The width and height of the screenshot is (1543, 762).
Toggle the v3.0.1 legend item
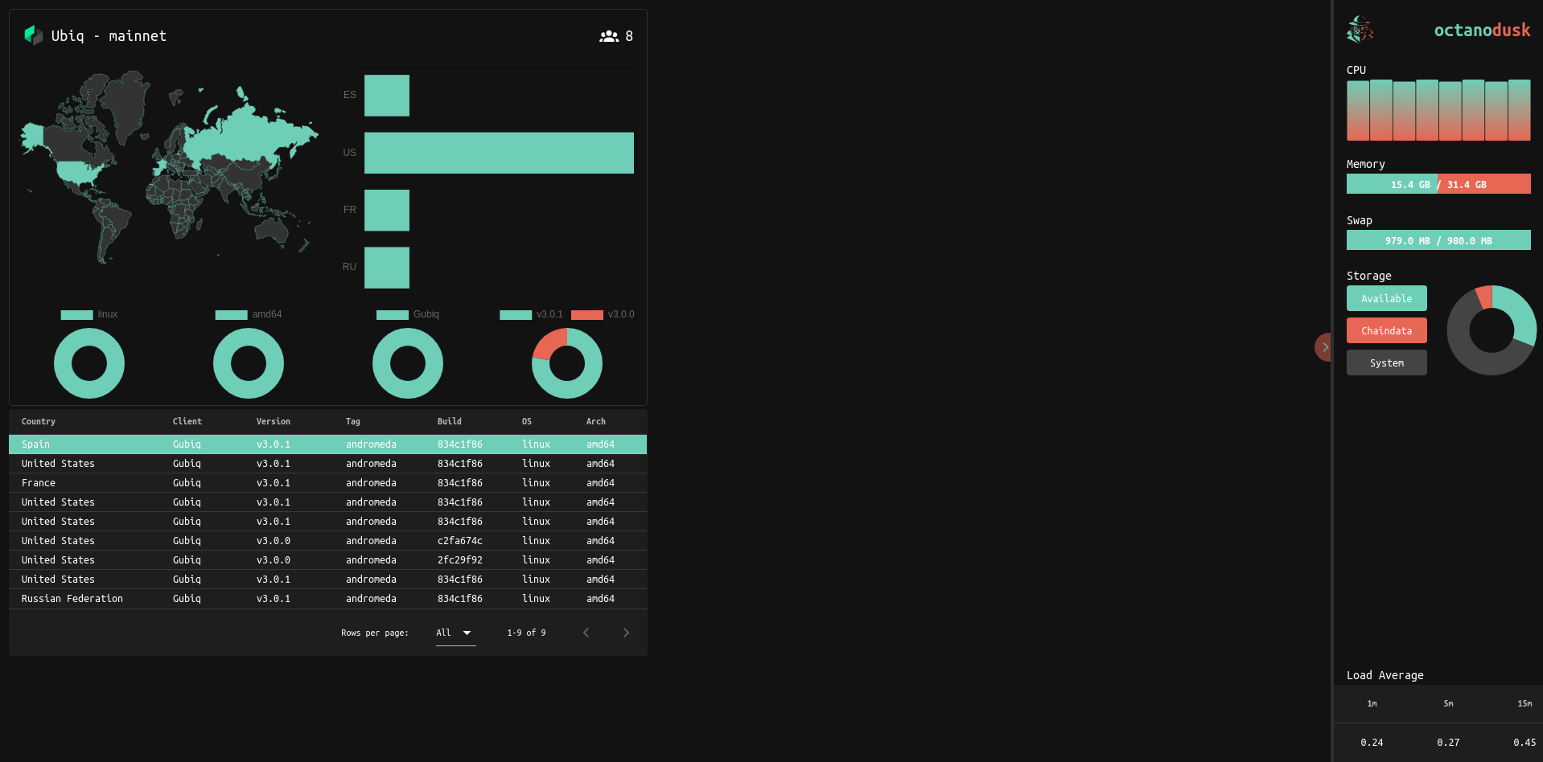(531, 314)
